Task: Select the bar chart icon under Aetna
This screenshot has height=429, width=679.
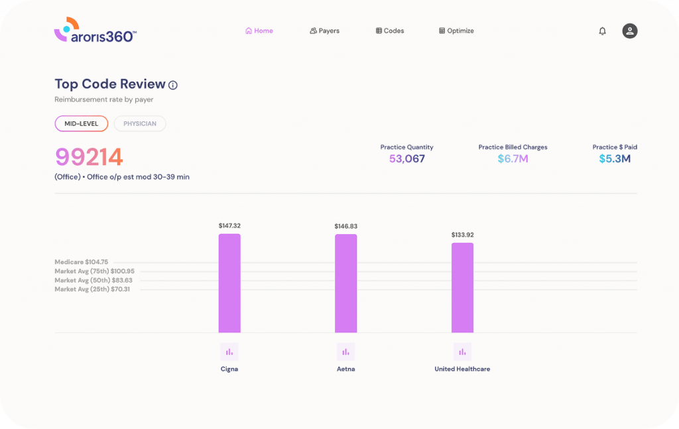Action: 345,351
